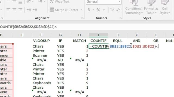Click inside the formula bar

[87, 27]
